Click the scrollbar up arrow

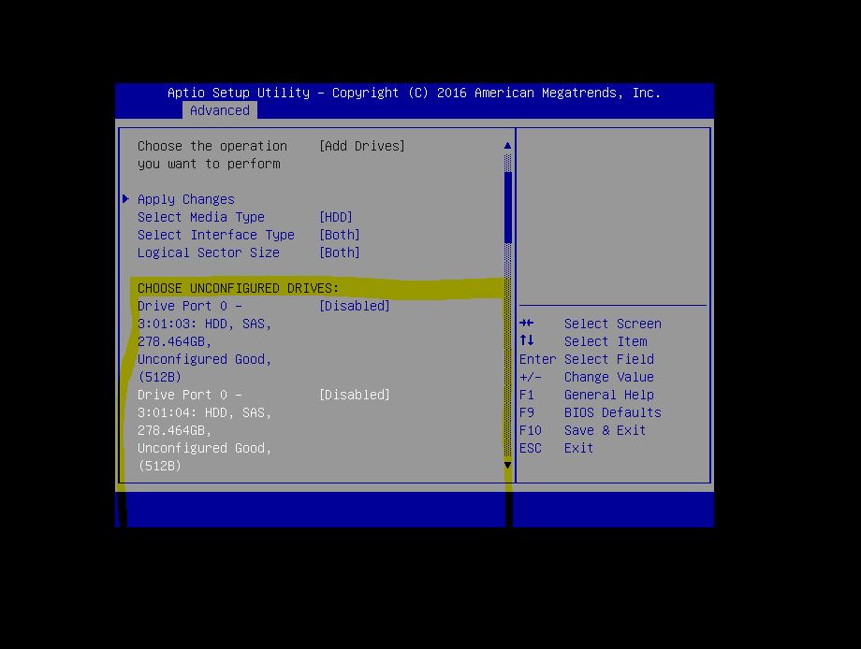[x=508, y=146]
